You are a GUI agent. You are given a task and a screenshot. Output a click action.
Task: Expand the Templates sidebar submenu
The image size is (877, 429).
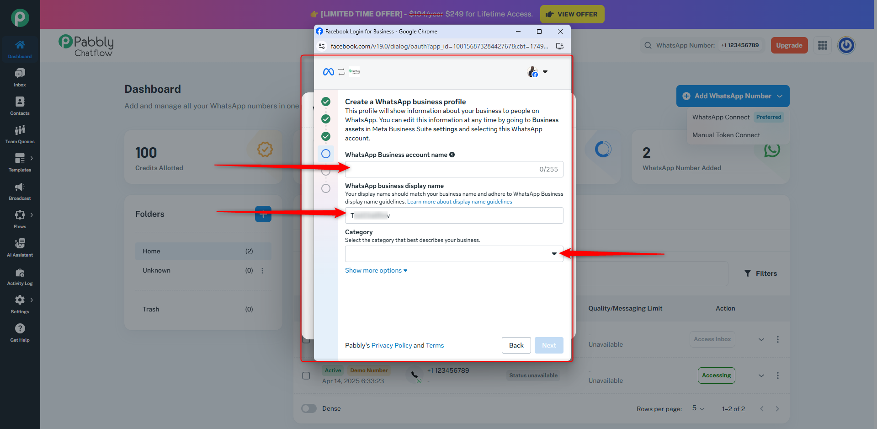click(32, 158)
